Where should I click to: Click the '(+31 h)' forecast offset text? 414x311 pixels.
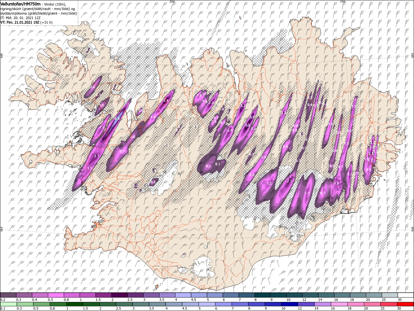click(x=47, y=22)
